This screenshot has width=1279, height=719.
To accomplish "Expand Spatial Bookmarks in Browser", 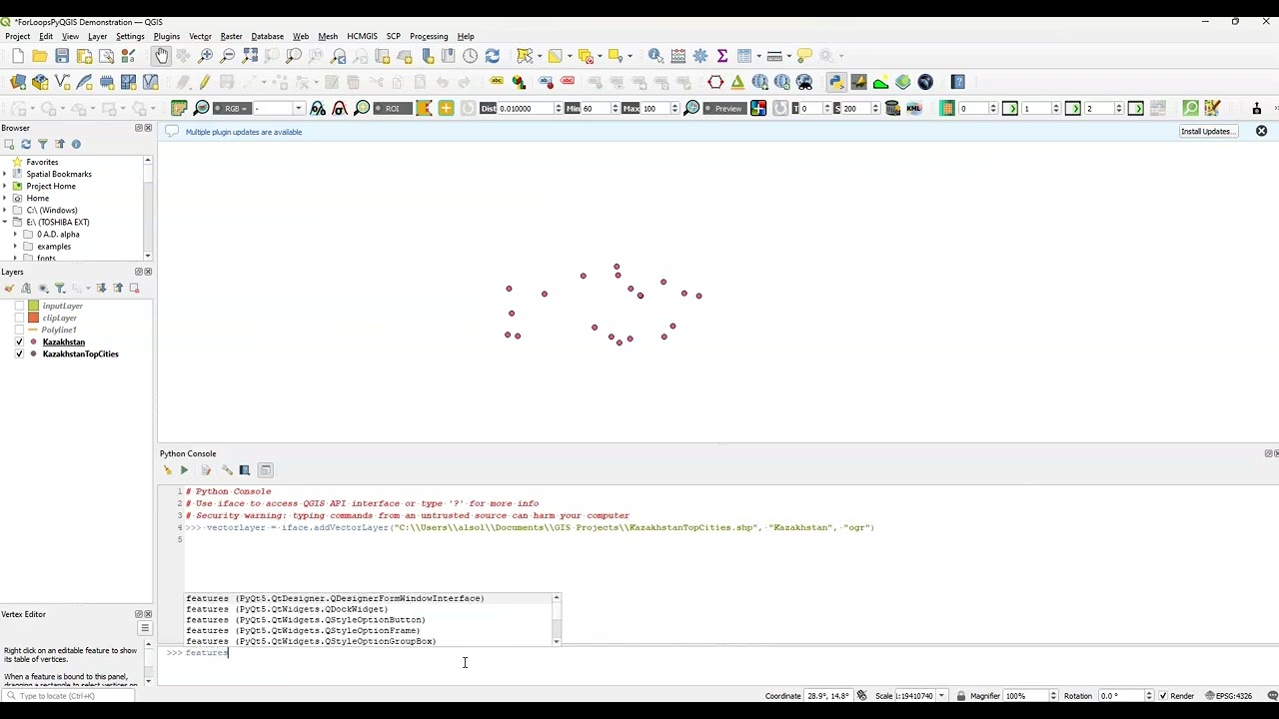I will click(x=5, y=174).
